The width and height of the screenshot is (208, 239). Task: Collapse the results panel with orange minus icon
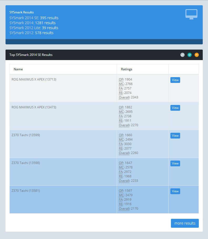[197, 55]
